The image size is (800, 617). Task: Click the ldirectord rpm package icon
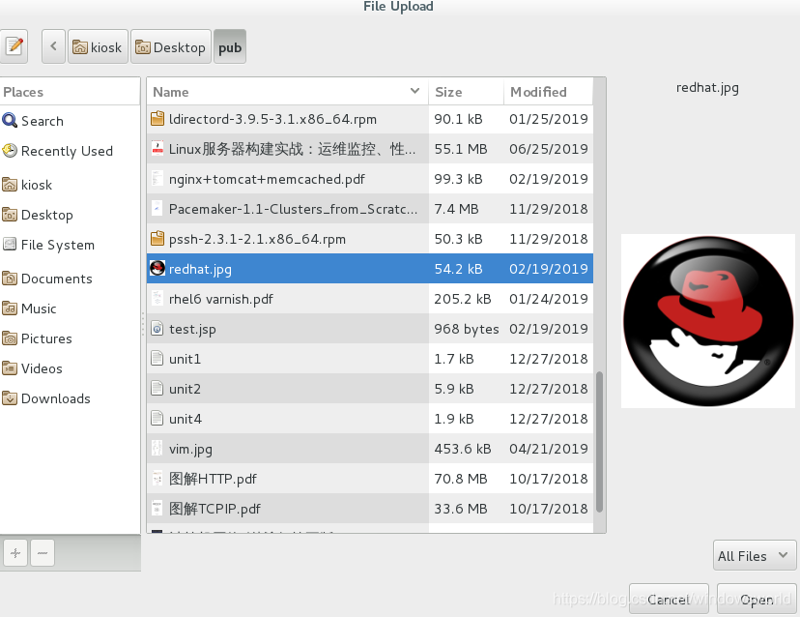157,119
